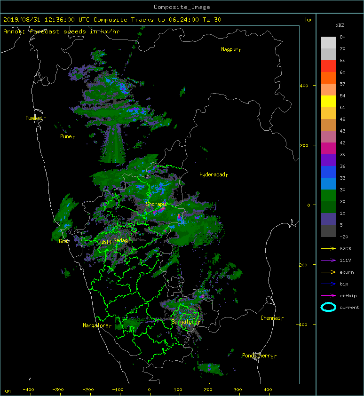Pick the purple 39 dBZ swatch
The height and width of the screenshot is (396, 364).
(x=328, y=160)
